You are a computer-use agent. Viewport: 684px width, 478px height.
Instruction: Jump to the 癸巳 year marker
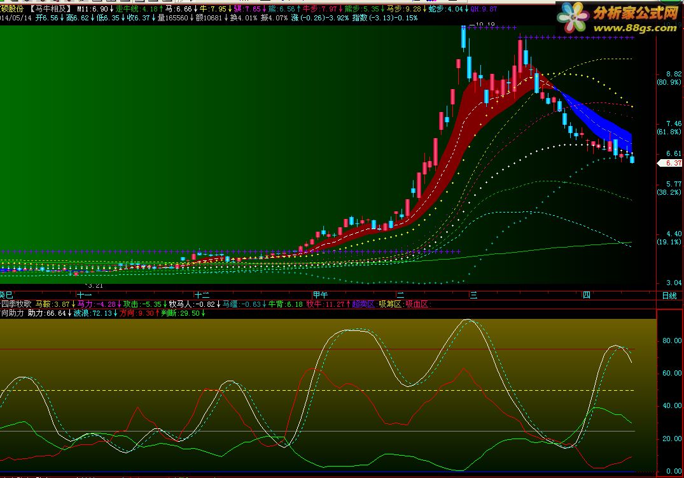click(6, 295)
